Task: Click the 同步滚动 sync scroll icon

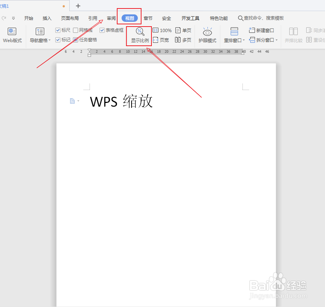Action: 309,30
